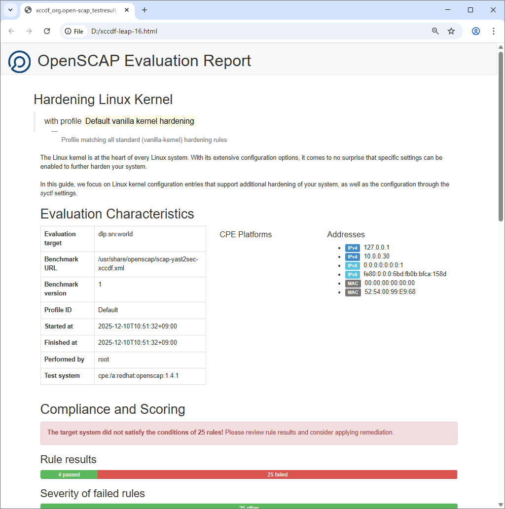Image resolution: width=505 pixels, height=509 pixels.
Task: Select the xccdf_org.open-scap testresult tab
Action: pos(74,10)
